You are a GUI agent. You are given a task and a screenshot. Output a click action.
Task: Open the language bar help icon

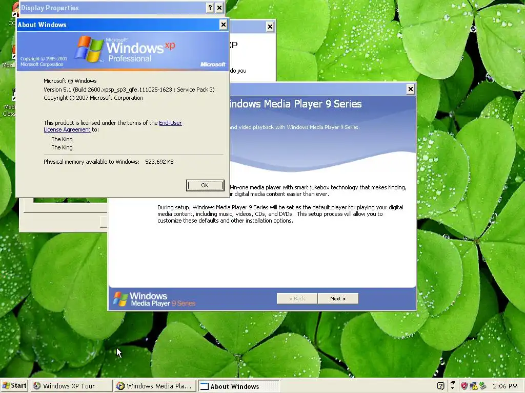(x=440, y=386)
